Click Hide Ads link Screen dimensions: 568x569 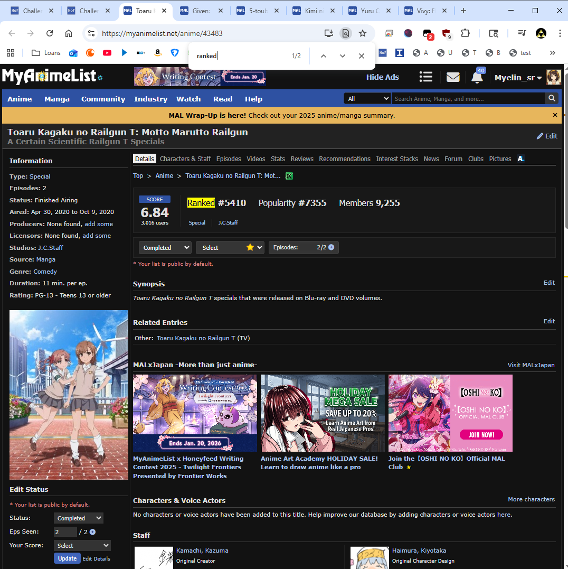pyautogui.click(x=382, y=77)
